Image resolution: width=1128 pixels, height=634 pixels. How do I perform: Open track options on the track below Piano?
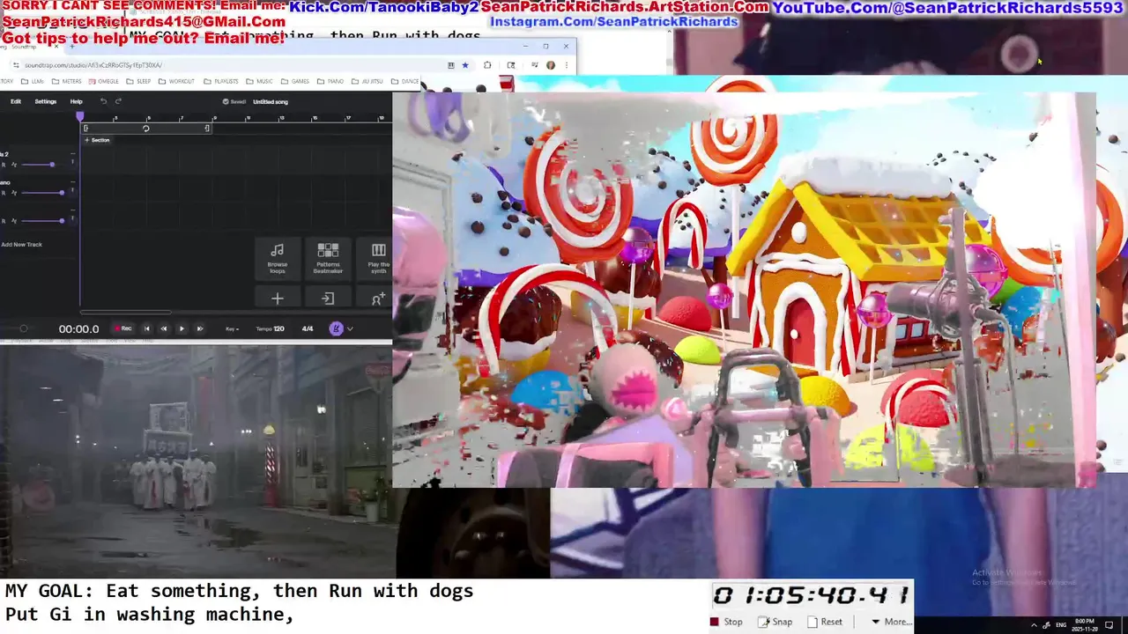(72, 210)
